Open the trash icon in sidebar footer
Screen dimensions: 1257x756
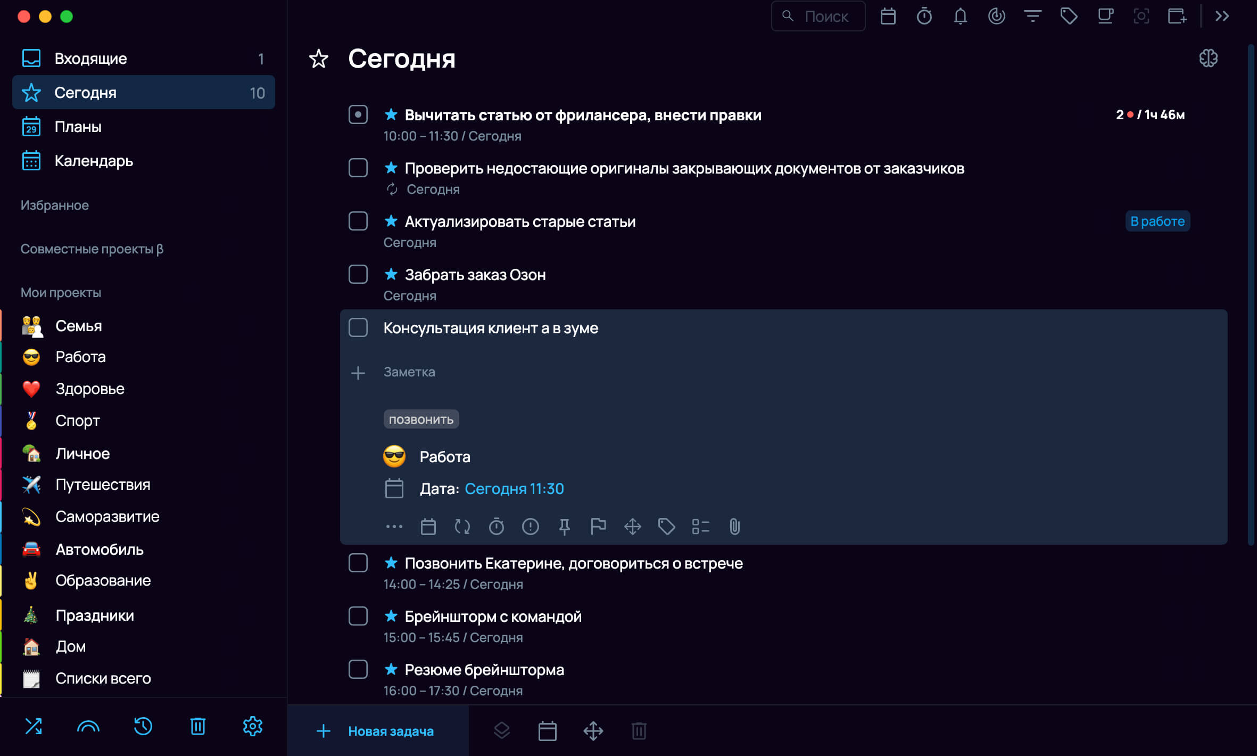coord(197,726)
